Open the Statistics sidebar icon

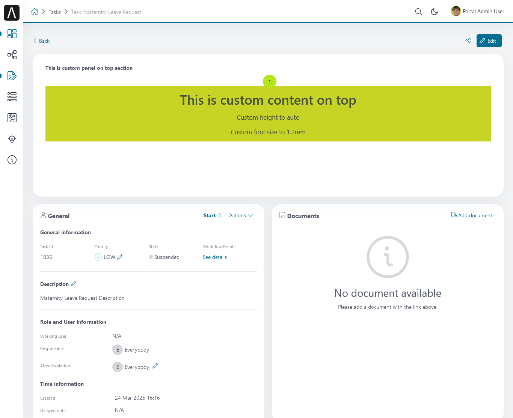click(12, 118)
